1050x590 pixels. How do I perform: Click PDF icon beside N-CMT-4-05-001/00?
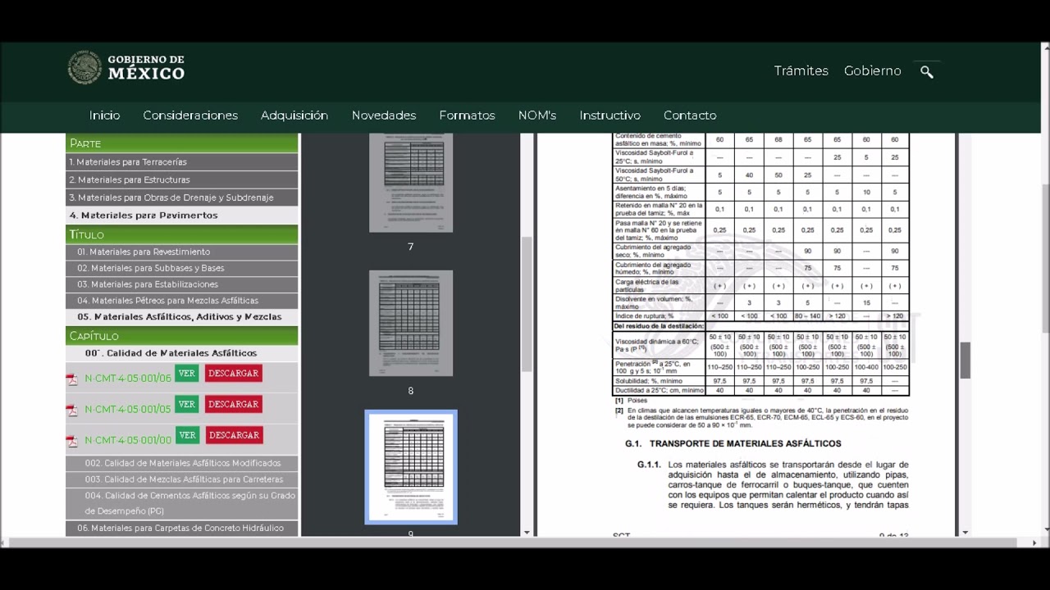tap(72, 441)
